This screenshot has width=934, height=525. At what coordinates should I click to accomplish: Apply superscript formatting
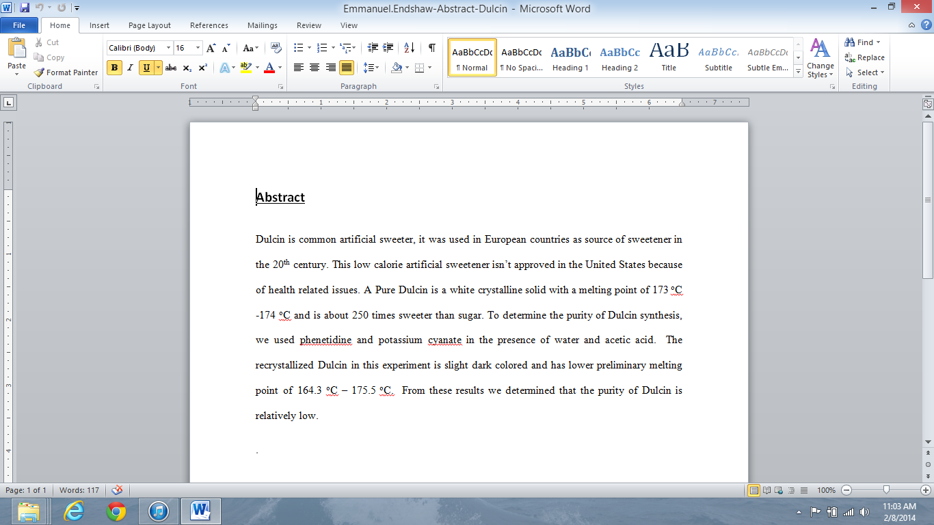click(x=202, y=68)
